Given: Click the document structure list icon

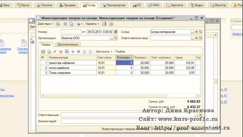Looking at the screenshot, I should coord(104,24).
